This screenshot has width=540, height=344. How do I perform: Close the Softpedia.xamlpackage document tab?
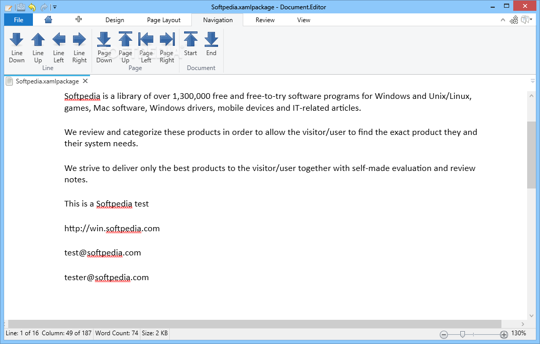point(85,81)
